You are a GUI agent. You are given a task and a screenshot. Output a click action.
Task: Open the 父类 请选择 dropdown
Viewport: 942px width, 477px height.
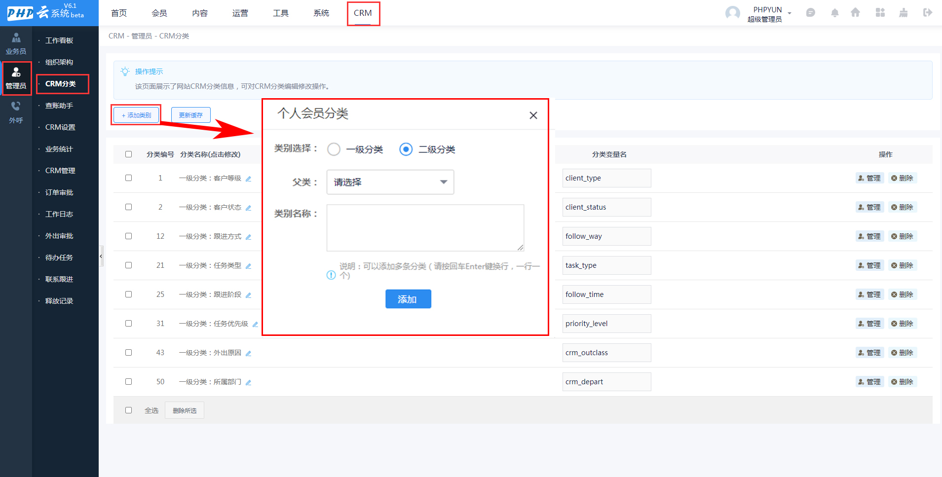pos(390,183)
